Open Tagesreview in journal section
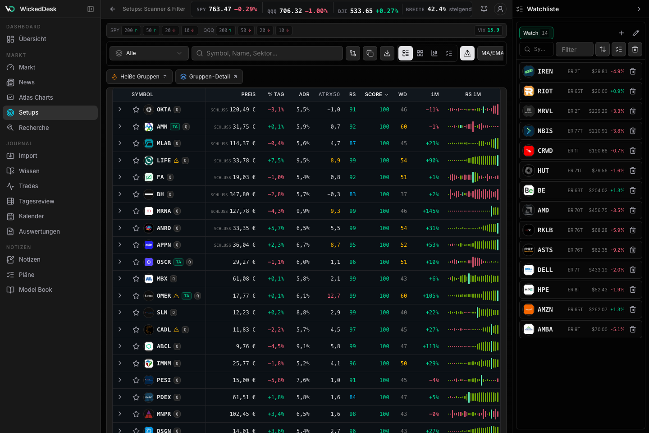The height and width of the screenshot is (433, 649). (x=50, y=201)
